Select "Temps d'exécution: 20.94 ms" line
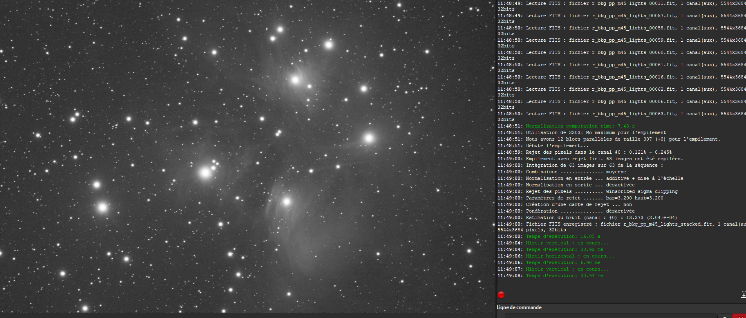 (x=550, y=275)
